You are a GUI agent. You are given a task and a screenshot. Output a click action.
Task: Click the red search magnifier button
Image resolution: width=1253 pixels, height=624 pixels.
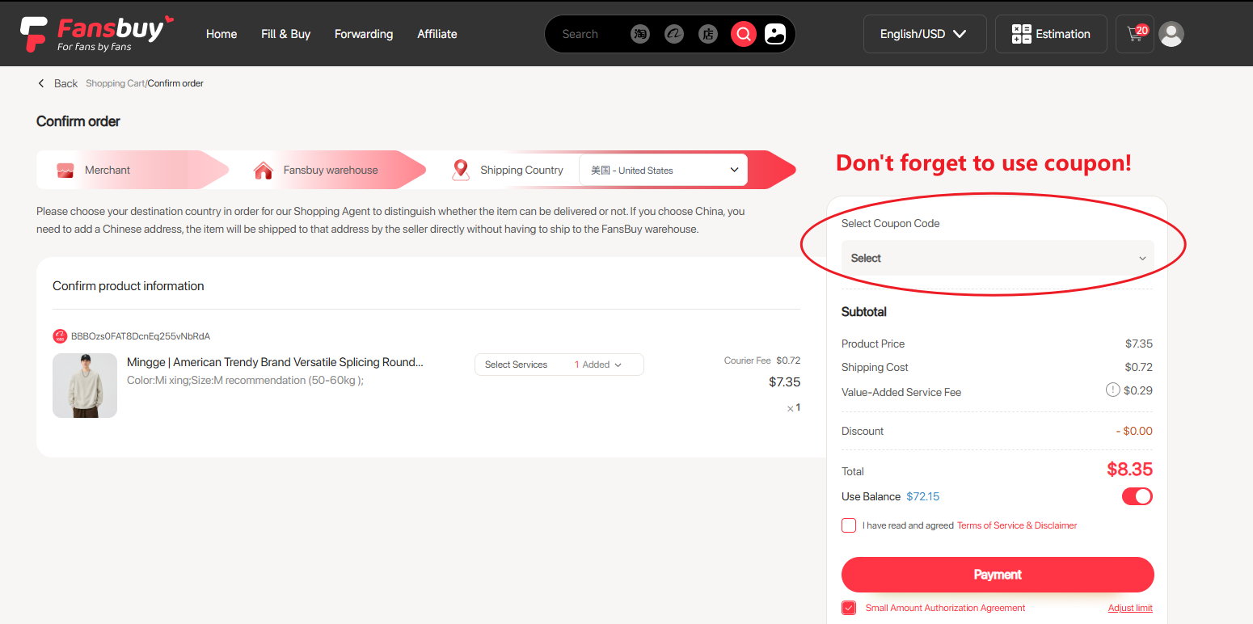744,34
